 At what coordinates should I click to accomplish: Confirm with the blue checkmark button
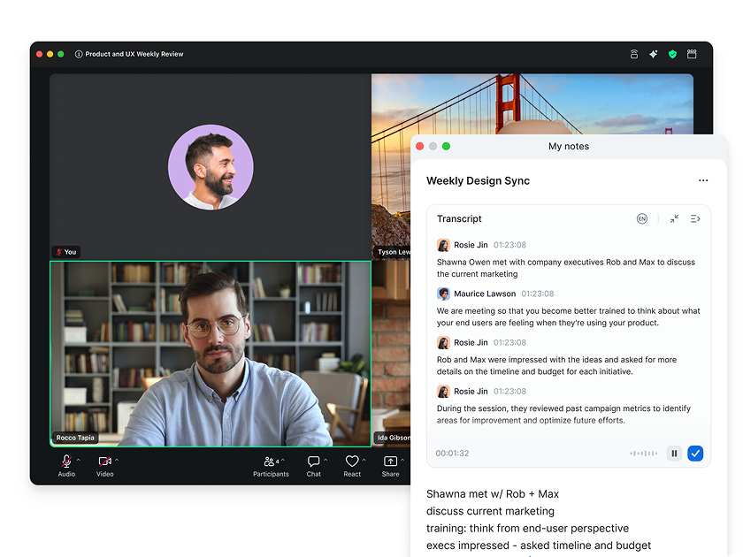point(695,453)
